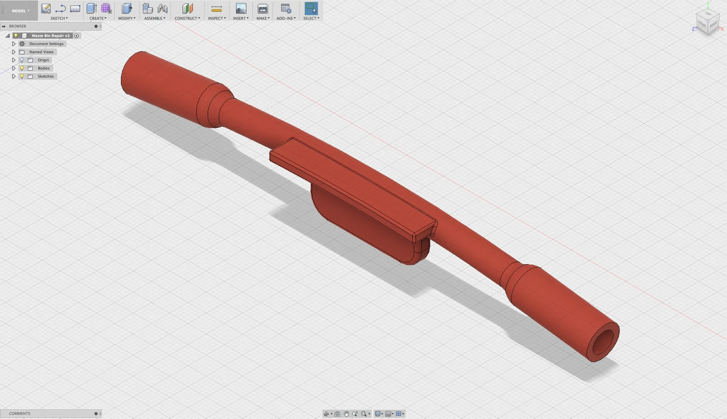This screenshot has height=419, width=727.
Task: Expand the Sketches node
Action: click(14, 76)
